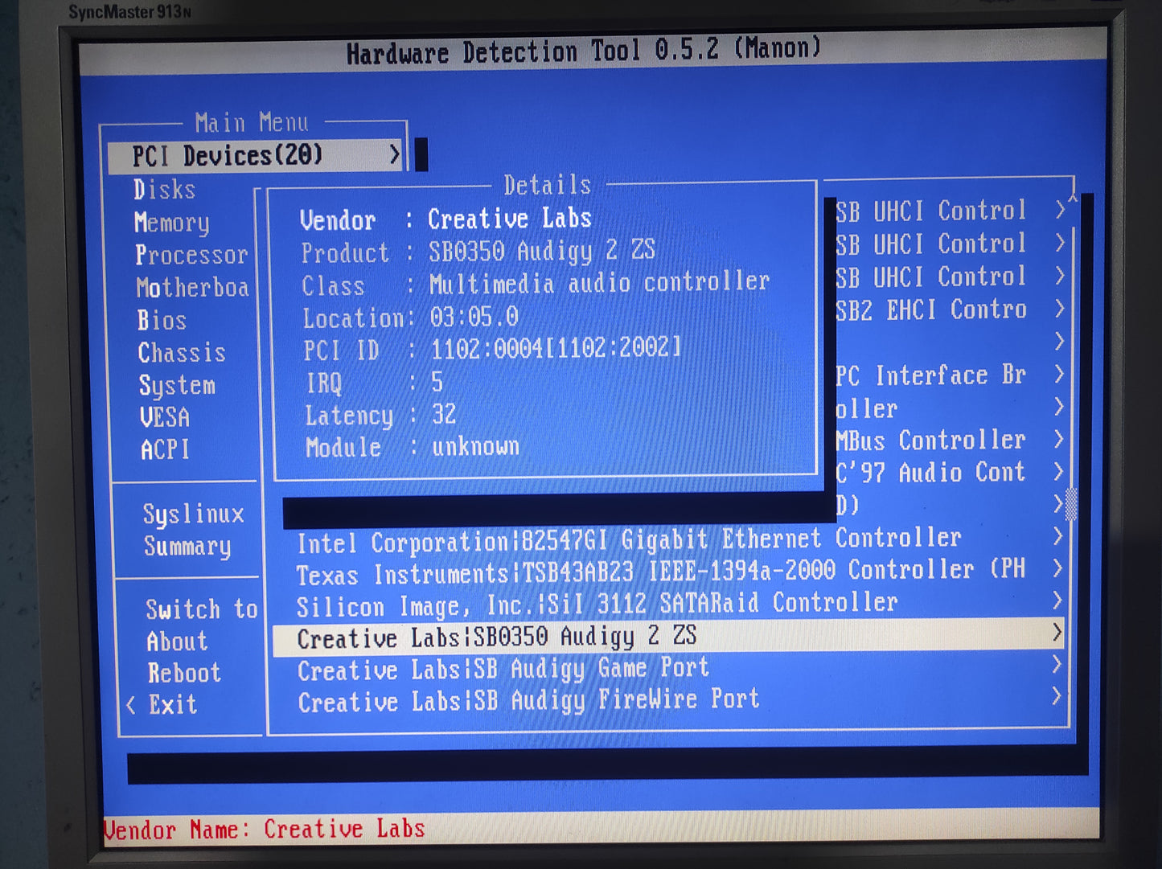This screenshot has height=869, width=1162.
Task: Expand arrow next to PCI Devices(20)
Action: [x=394, y=154]
